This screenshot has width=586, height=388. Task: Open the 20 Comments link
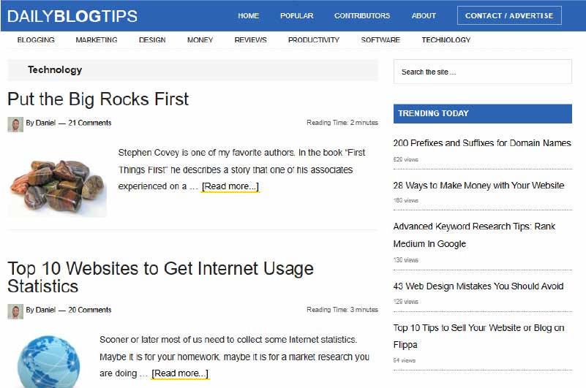click(90, 310)
